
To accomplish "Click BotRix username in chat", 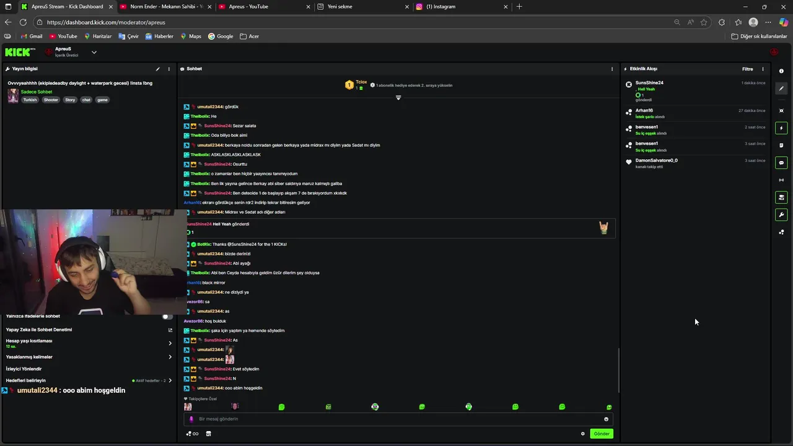I will [x=204, y=244].
